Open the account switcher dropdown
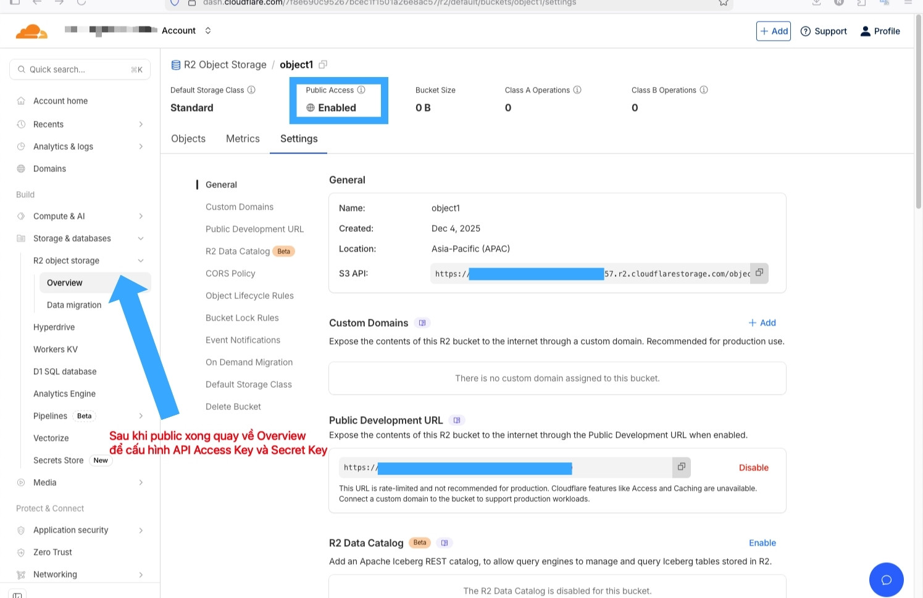The width and height of the screenshot is (923, 598). (207, 30)
